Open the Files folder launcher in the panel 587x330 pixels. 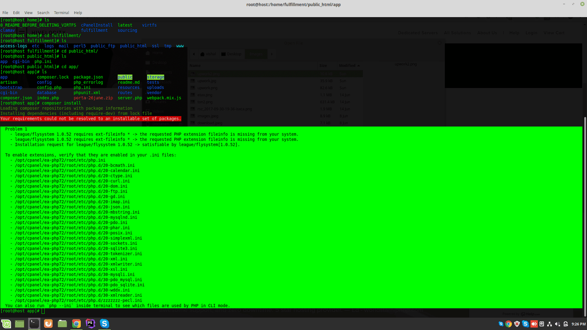(x=62, y=324)
